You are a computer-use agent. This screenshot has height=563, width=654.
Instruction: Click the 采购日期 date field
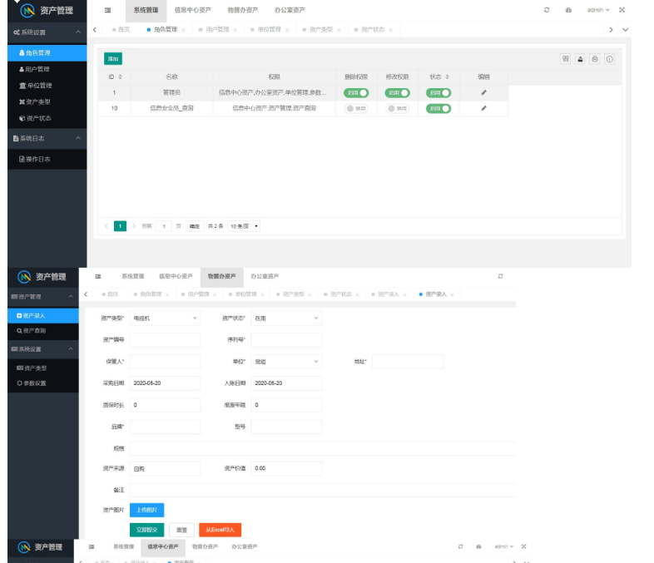point(166,383)
